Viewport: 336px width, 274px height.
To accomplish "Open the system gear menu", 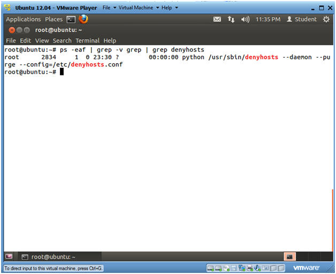I will pyautogui.click(x=326, y=19).
